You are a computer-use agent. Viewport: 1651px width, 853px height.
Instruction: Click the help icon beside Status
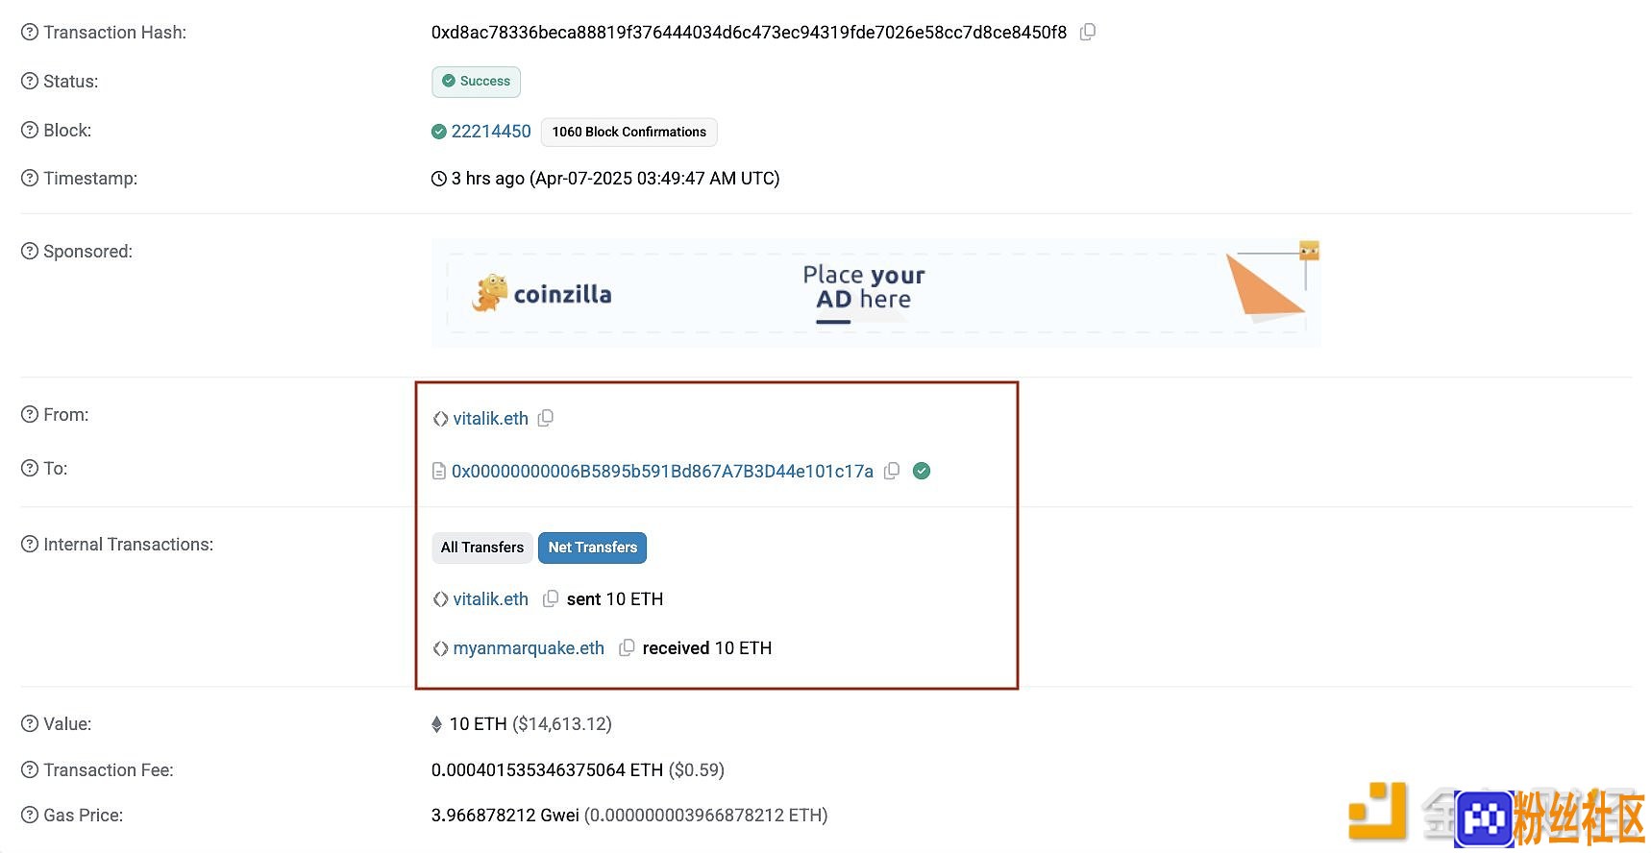click(x=30, y=81)
